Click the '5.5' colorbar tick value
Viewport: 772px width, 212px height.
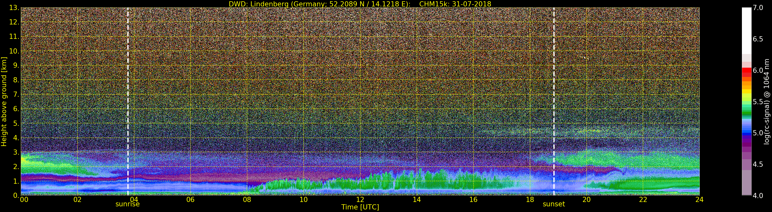[x=758, y=102]
